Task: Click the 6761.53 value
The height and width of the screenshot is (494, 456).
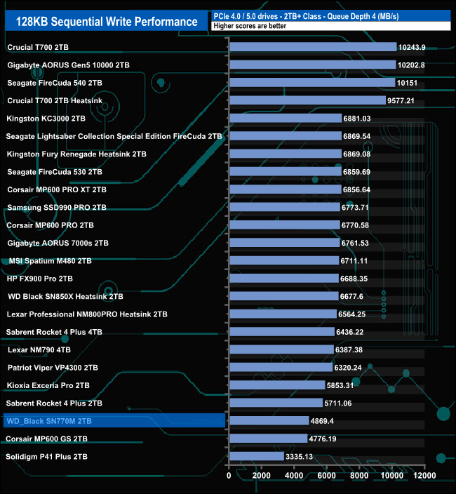Action: tap(355, 243)
